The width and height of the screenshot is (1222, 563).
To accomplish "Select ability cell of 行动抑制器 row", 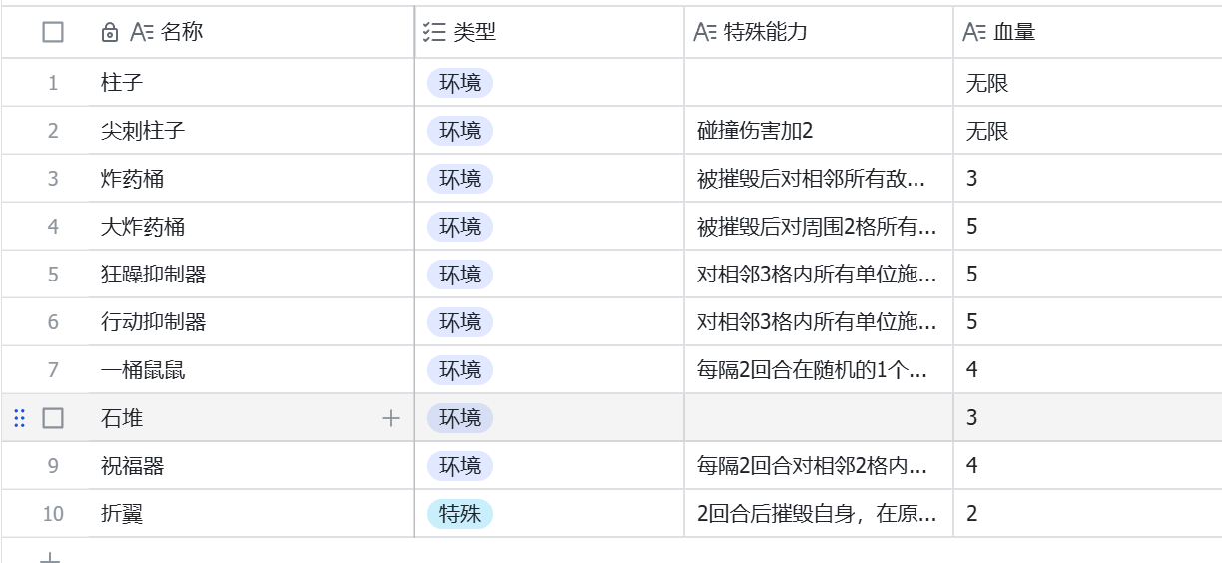I will pos(819,321).
